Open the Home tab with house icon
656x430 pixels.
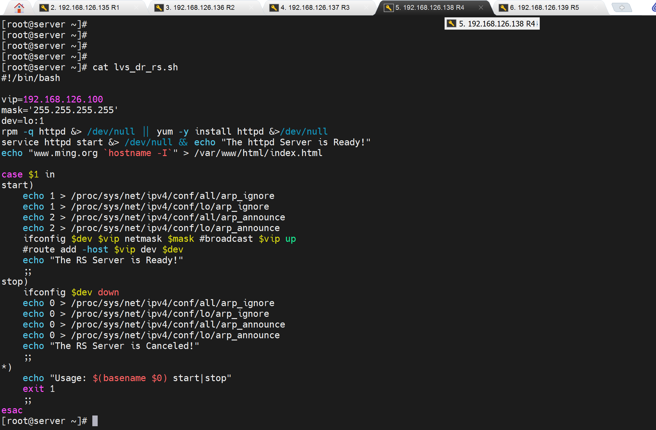(19, 8)
